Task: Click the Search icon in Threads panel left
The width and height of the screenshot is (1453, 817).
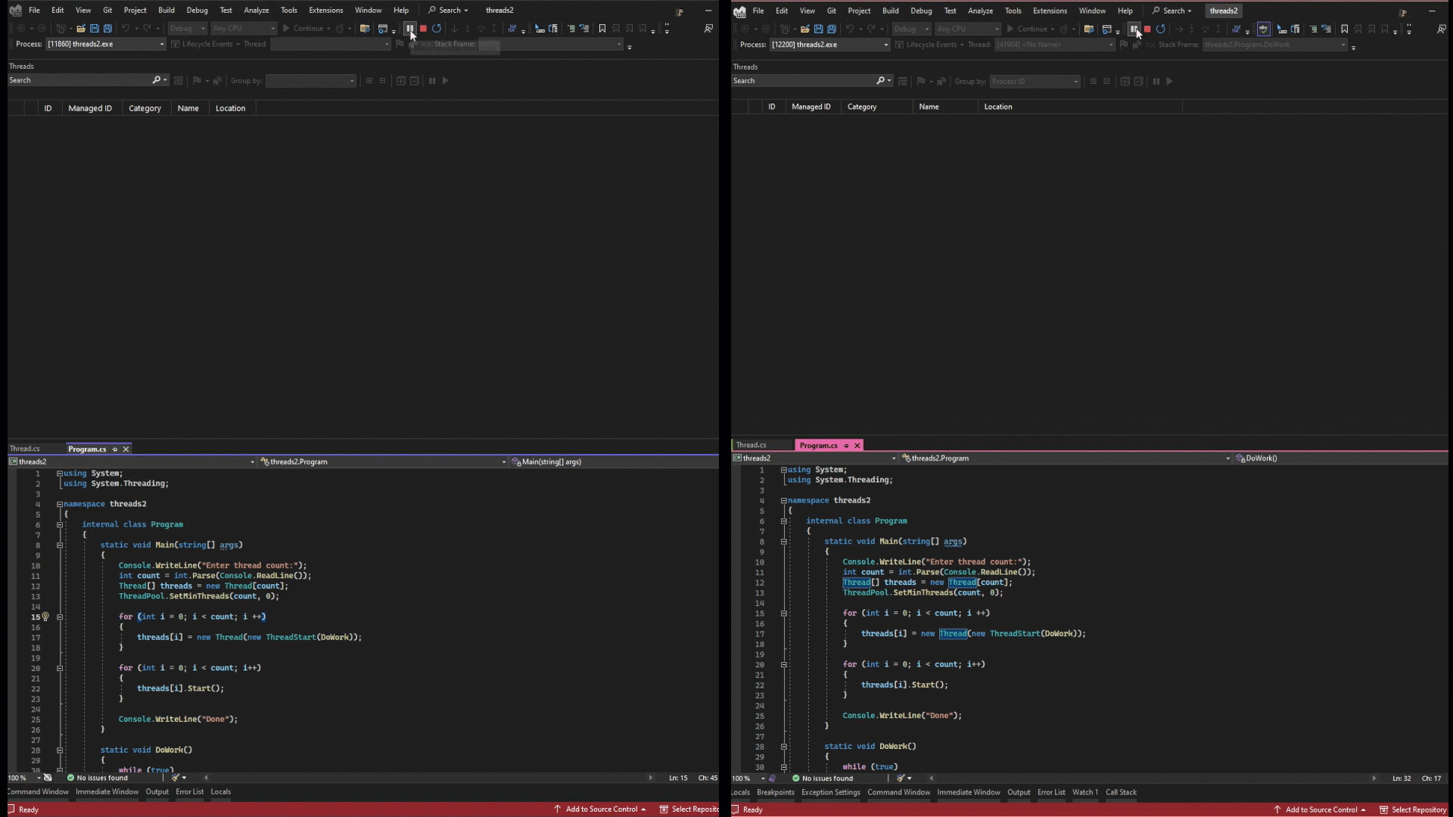Action: [x=156, y=79]
